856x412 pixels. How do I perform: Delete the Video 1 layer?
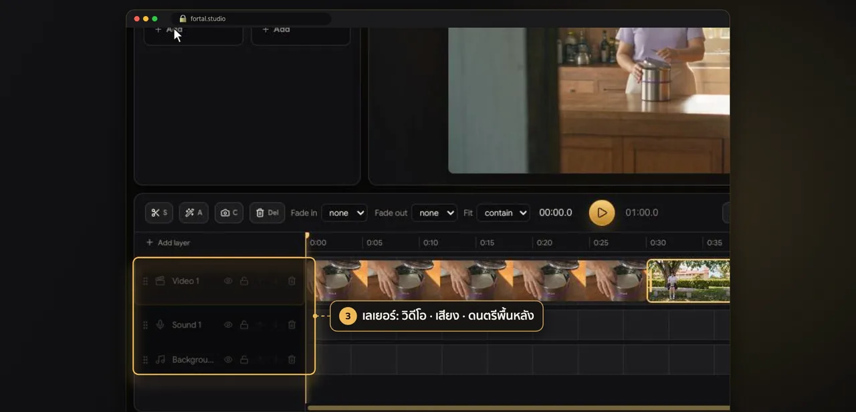292,281
